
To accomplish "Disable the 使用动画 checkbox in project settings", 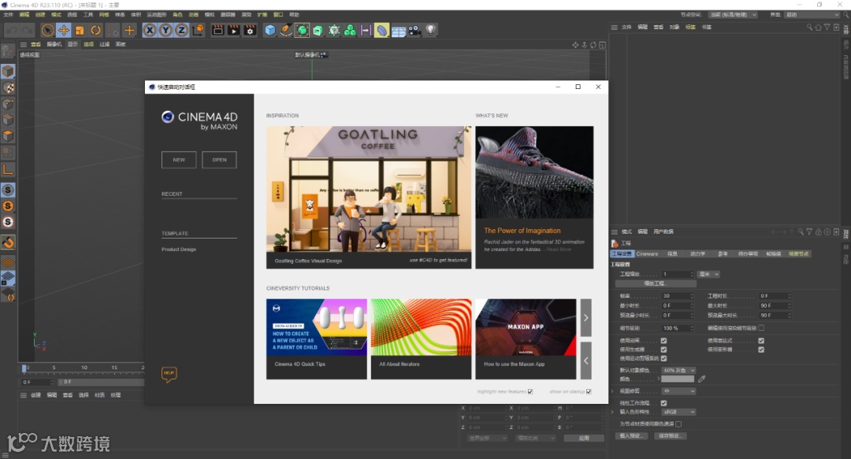I will click(x=663, y=341).
